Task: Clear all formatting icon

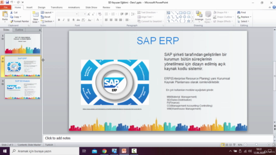Action: click(x=100, y=14)
